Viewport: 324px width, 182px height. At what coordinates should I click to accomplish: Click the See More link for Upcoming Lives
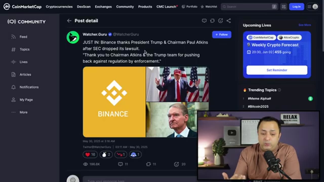305,25
